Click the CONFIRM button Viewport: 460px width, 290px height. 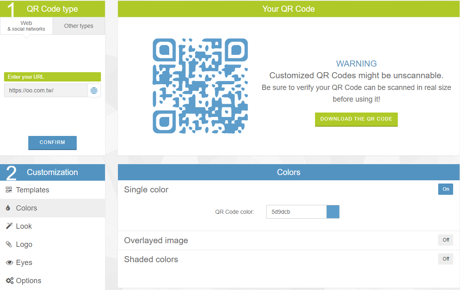click(x=53, y=143)
